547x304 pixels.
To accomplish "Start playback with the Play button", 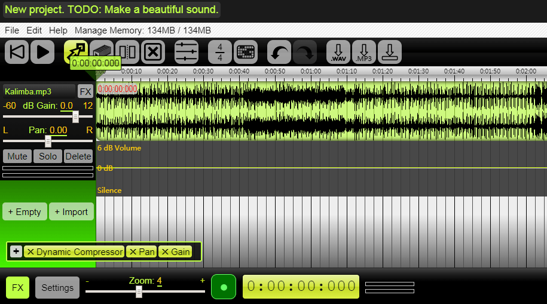I will pyautogui.click(x=42, y=53).
